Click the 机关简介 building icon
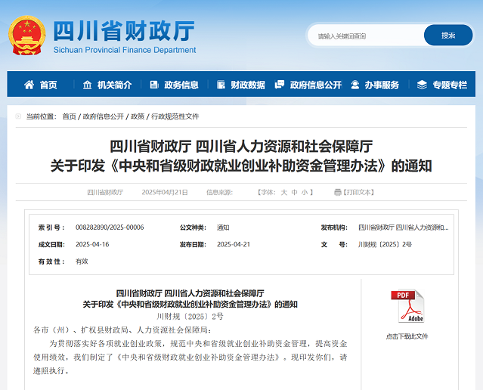 [88, 85]
